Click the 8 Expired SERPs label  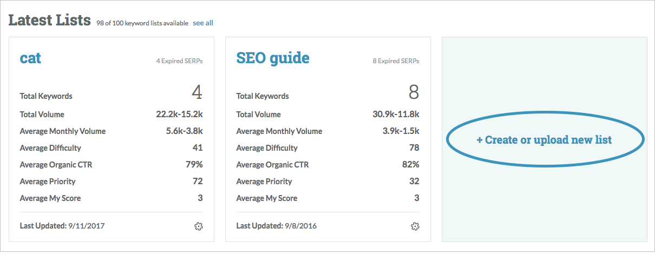(x=396, y=61)
